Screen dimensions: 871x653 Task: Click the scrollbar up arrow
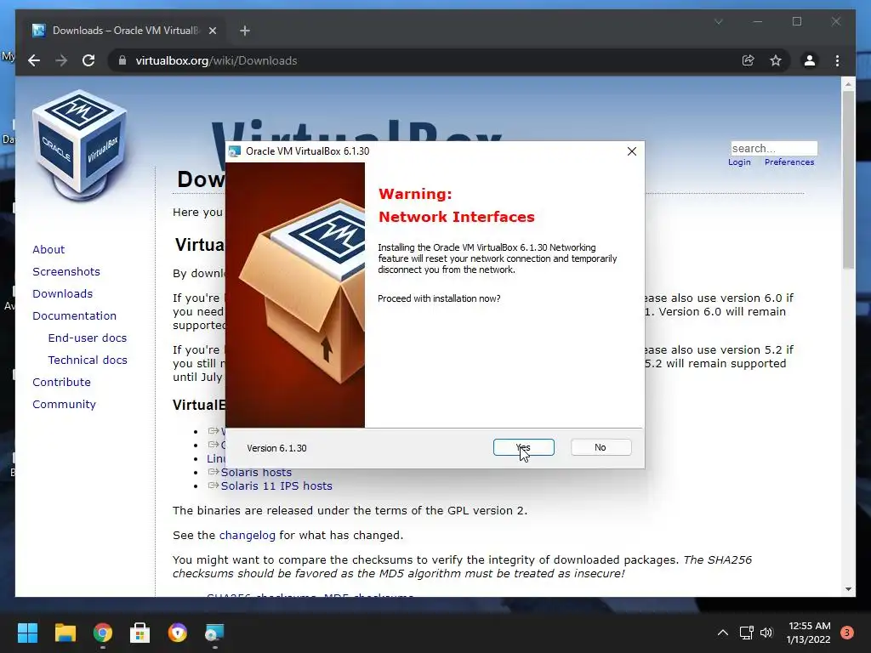[x=848, y=84]
